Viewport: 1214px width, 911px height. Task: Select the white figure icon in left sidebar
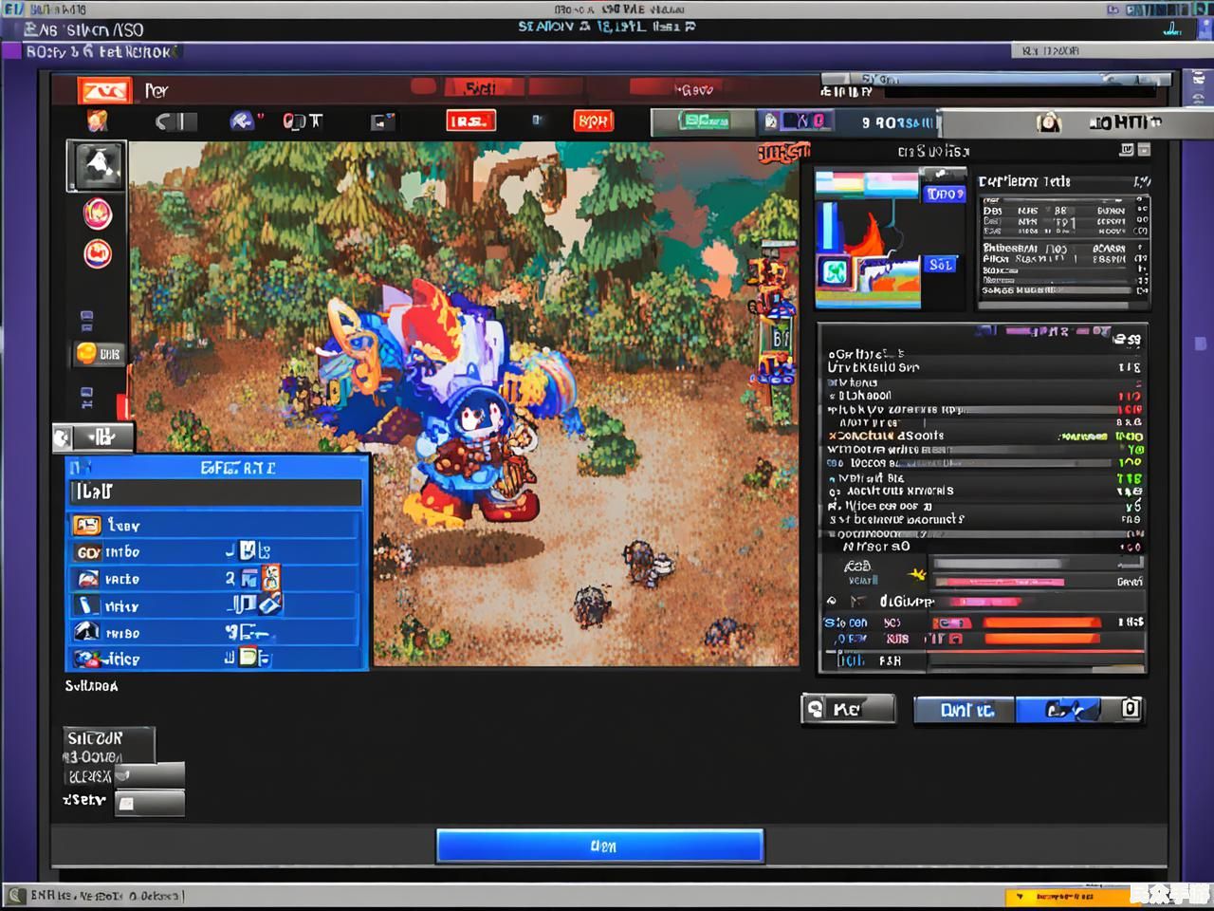click(97, 166)
